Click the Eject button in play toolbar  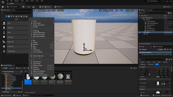(x=48, y=7)
